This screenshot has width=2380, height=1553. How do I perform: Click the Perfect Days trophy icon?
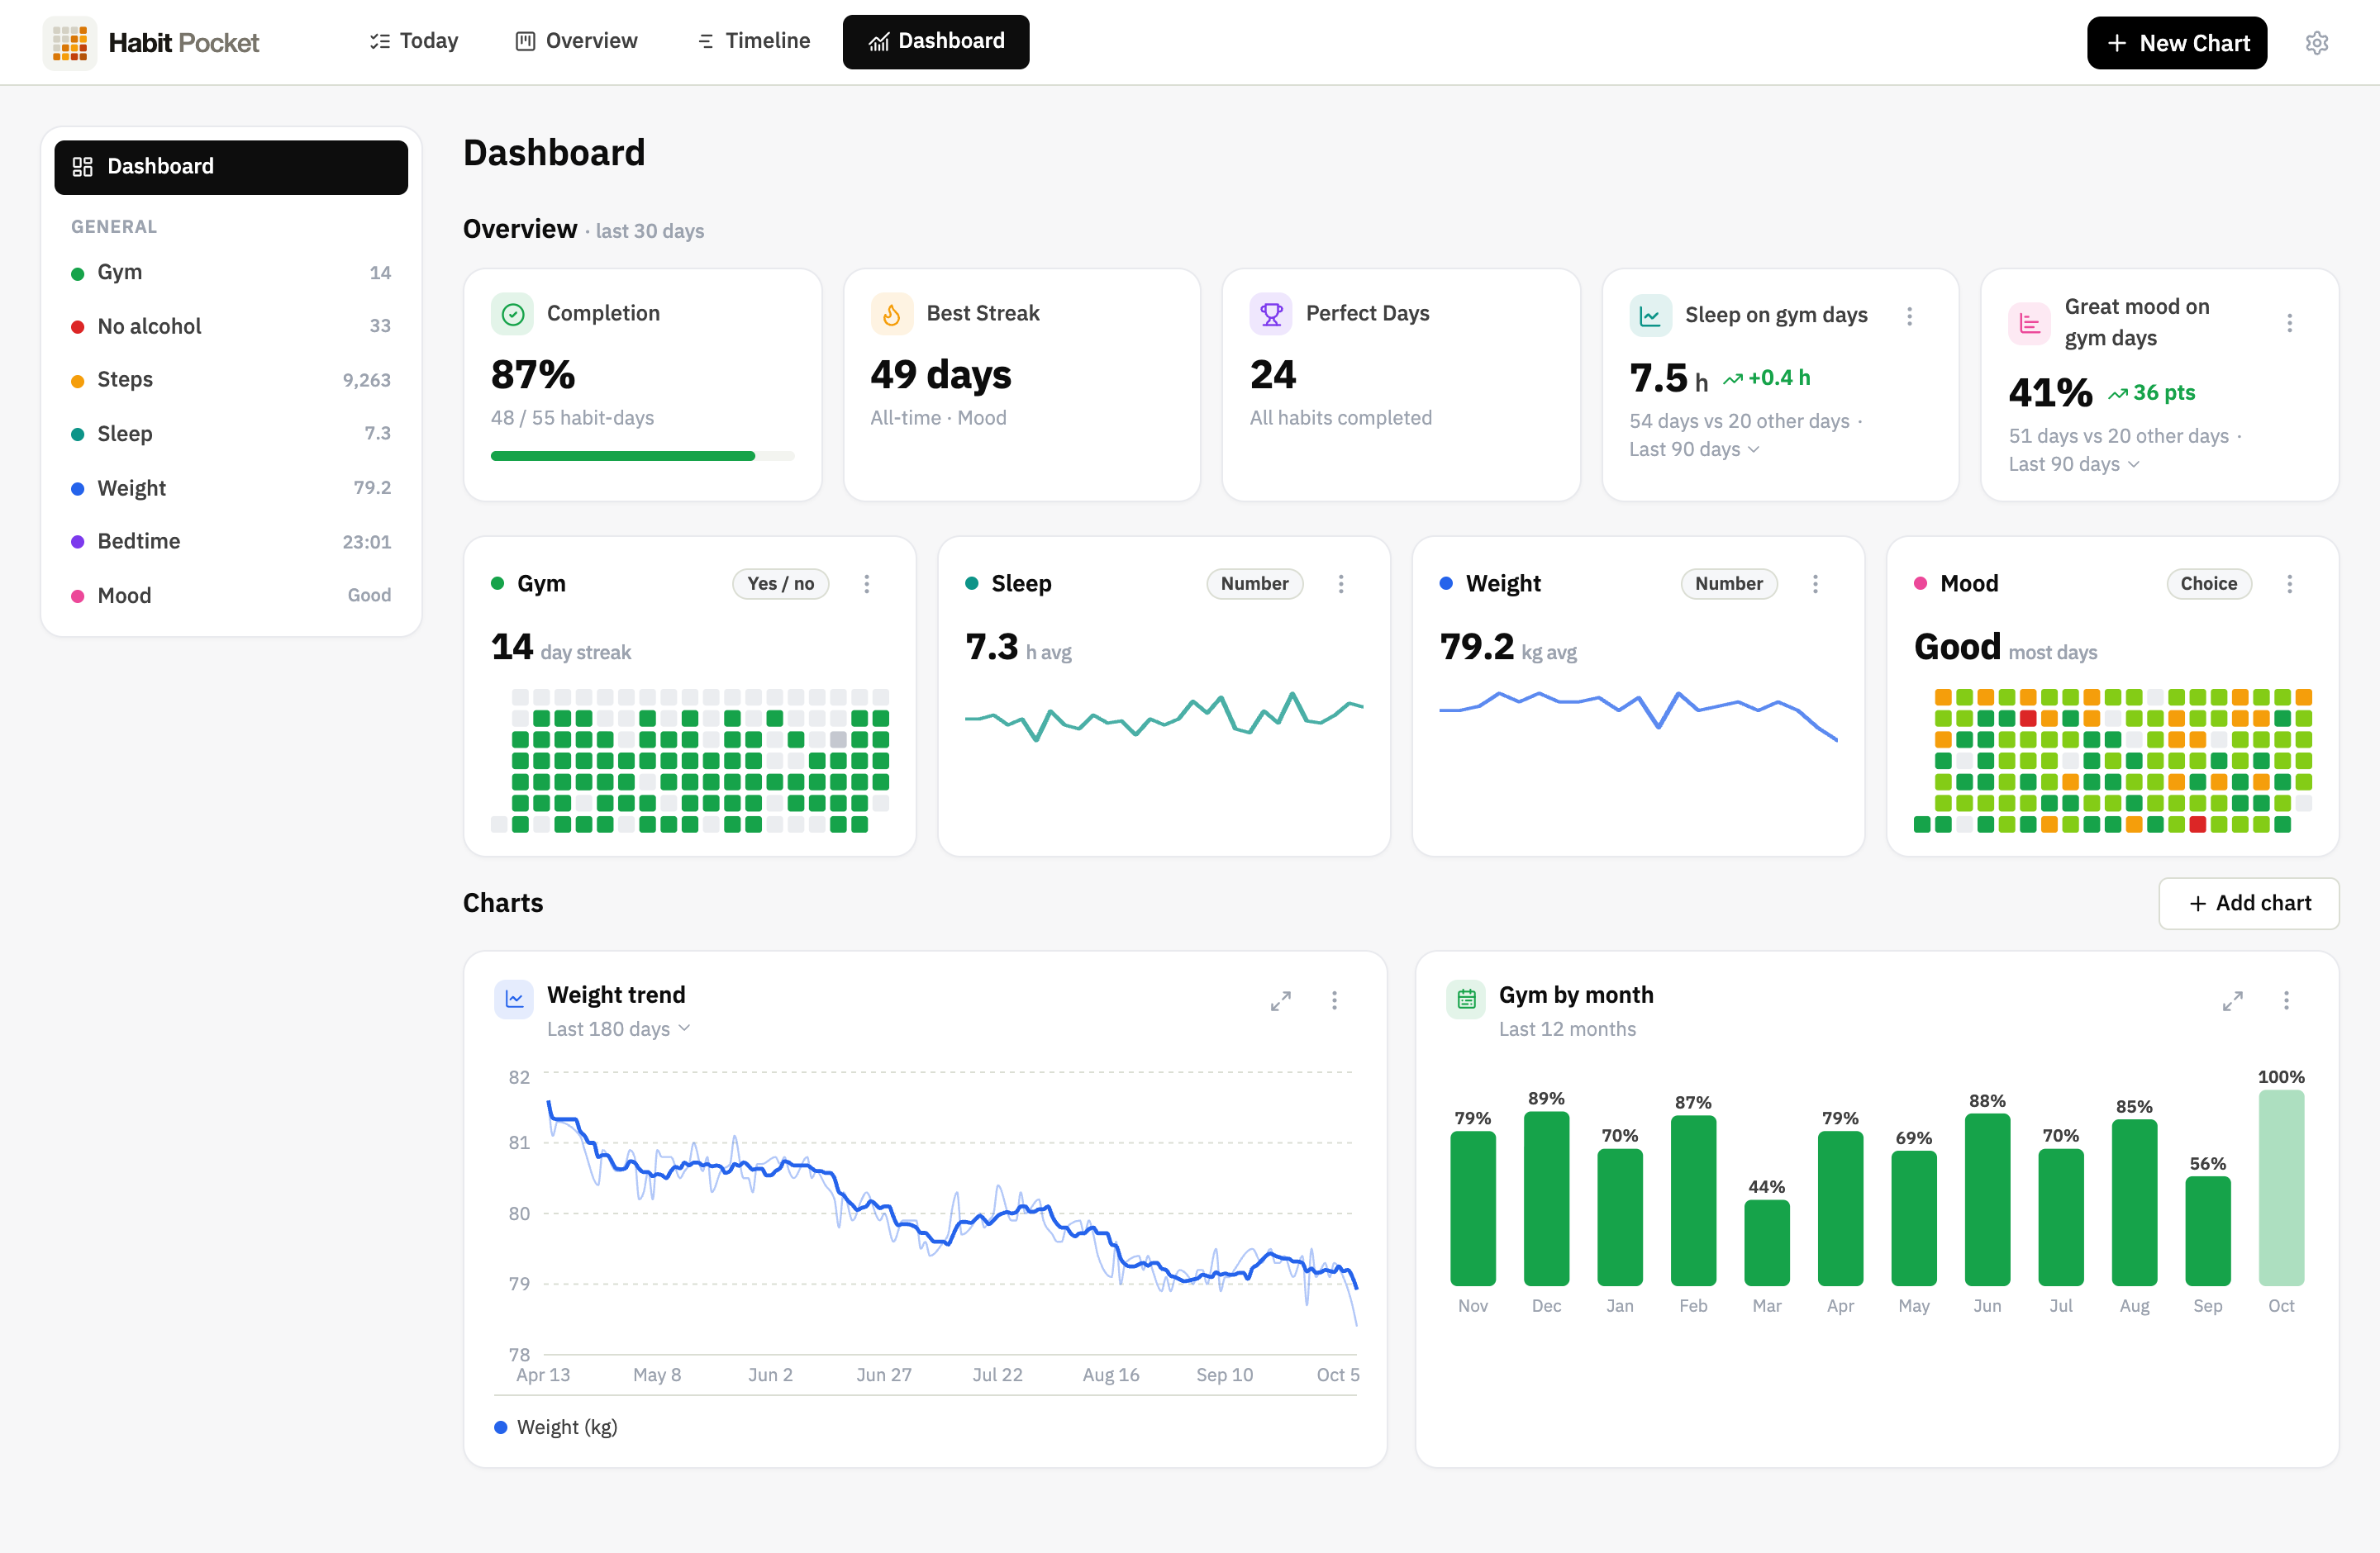coord(1271,315)
